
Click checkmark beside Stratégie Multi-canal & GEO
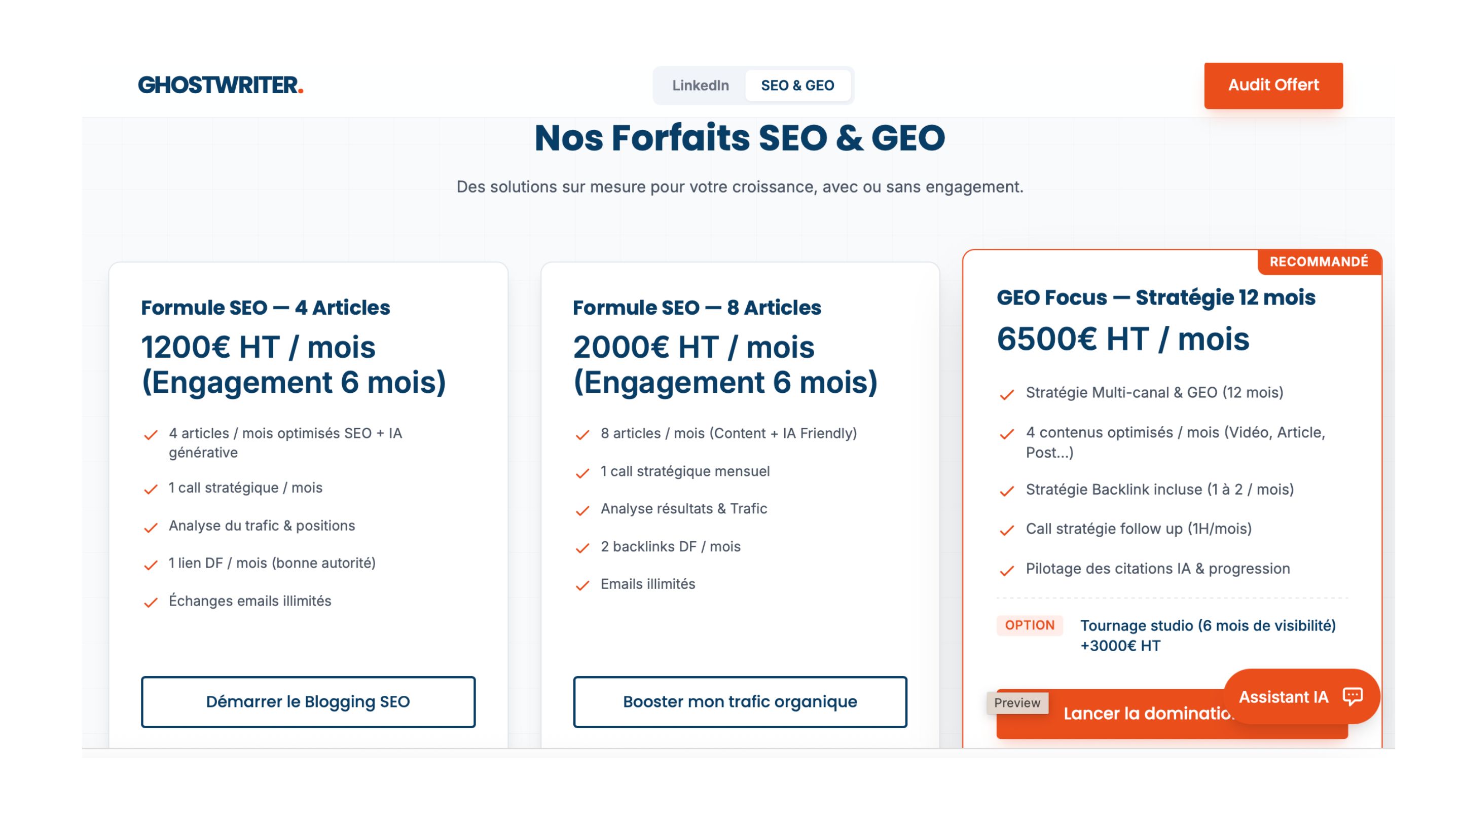(x=1007, y=394)
